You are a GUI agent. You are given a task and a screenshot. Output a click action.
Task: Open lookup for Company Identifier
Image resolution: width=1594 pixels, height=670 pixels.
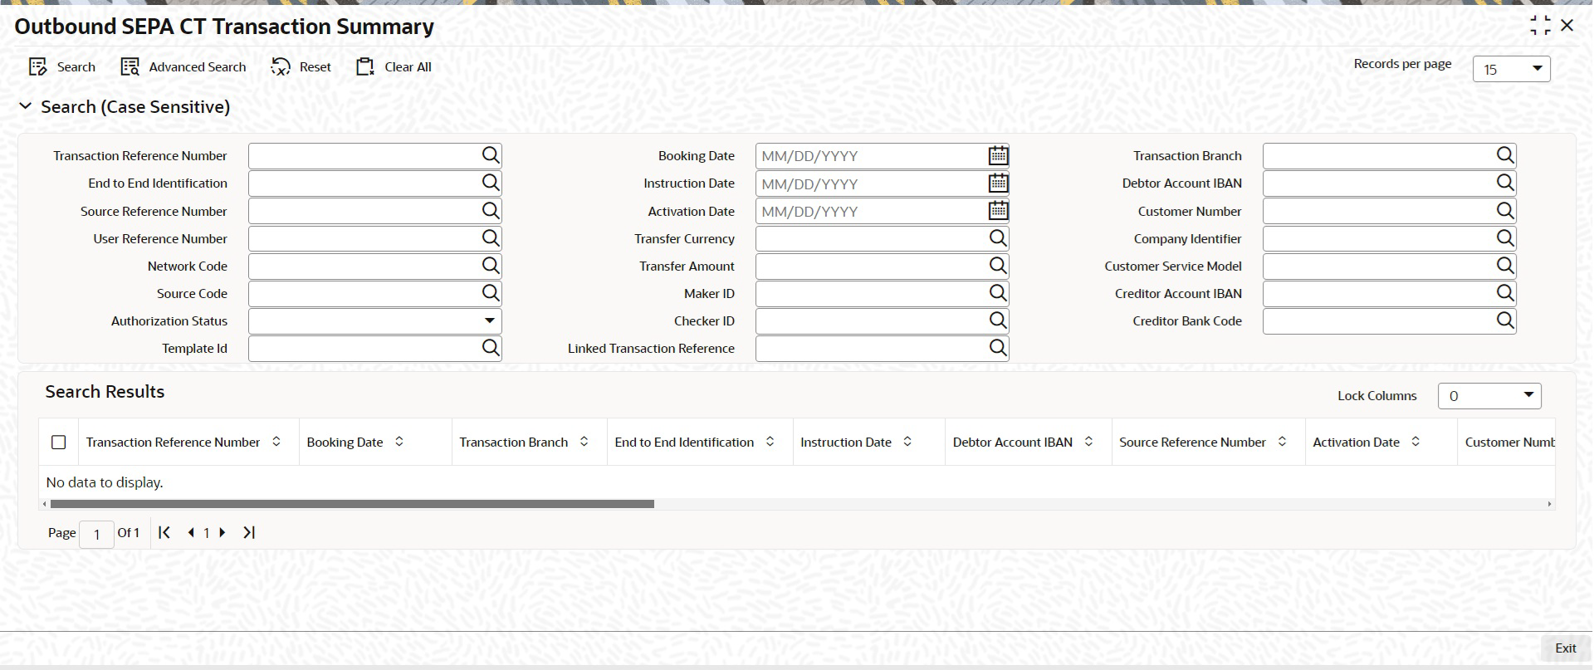[x=1505, y=238]
